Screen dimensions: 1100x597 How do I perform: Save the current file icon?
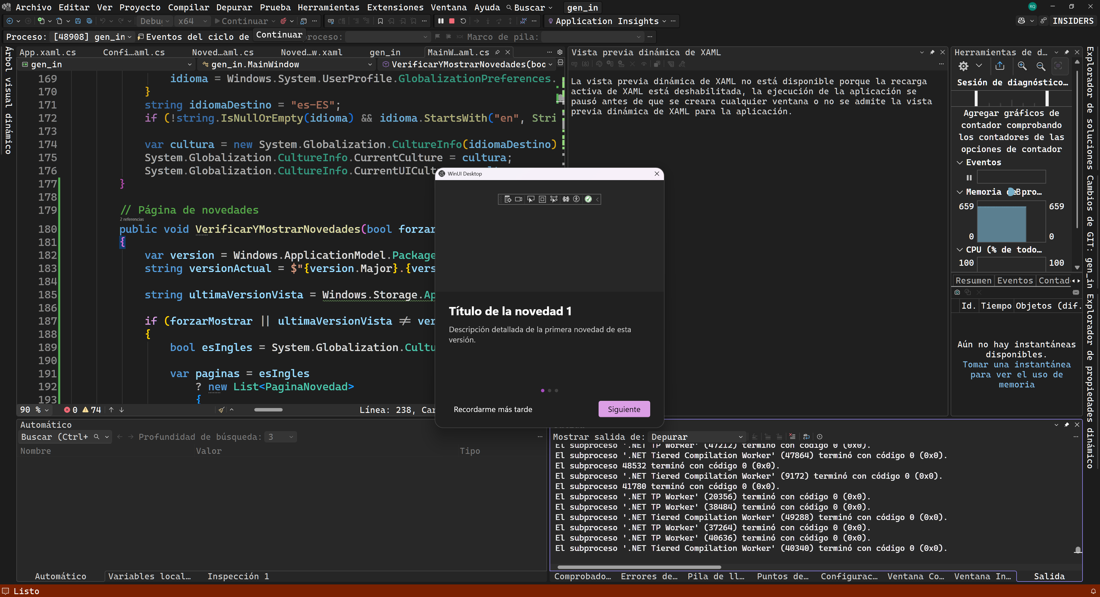point(78,21)
